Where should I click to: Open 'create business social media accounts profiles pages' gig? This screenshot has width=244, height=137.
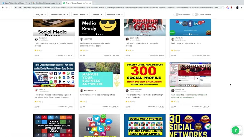coord(95,45)
